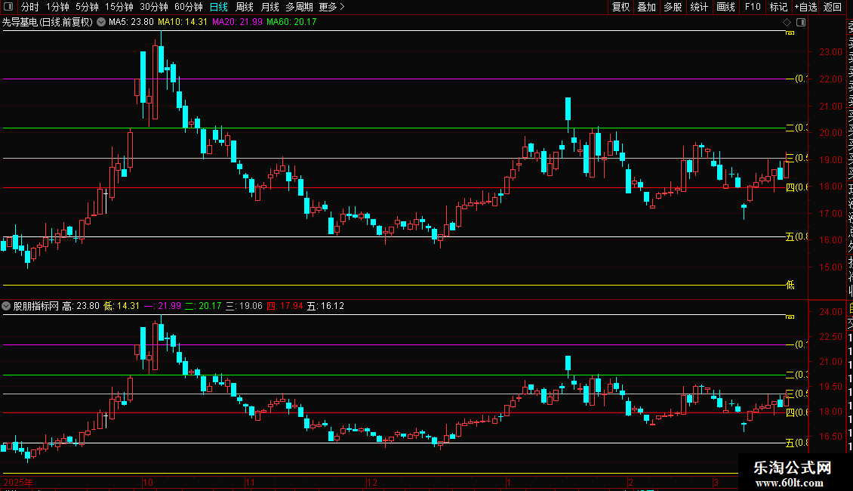This screenshot has height=491, width=853.
Task: Toggle the right-side panel layout icon
Action: [x=801, y=23]
